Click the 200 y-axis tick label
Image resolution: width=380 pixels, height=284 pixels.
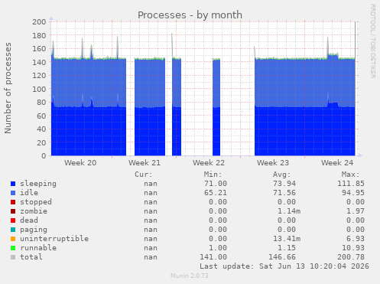click(x=39, y=22)
